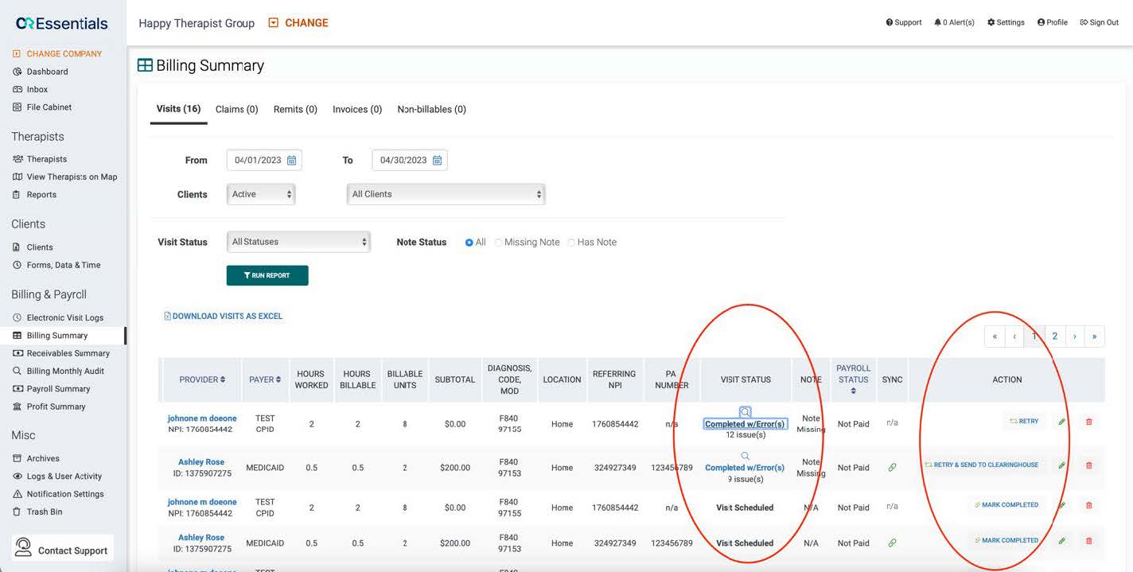
Task: Open the All Clients dropdown
Action: tap(446, 193)
